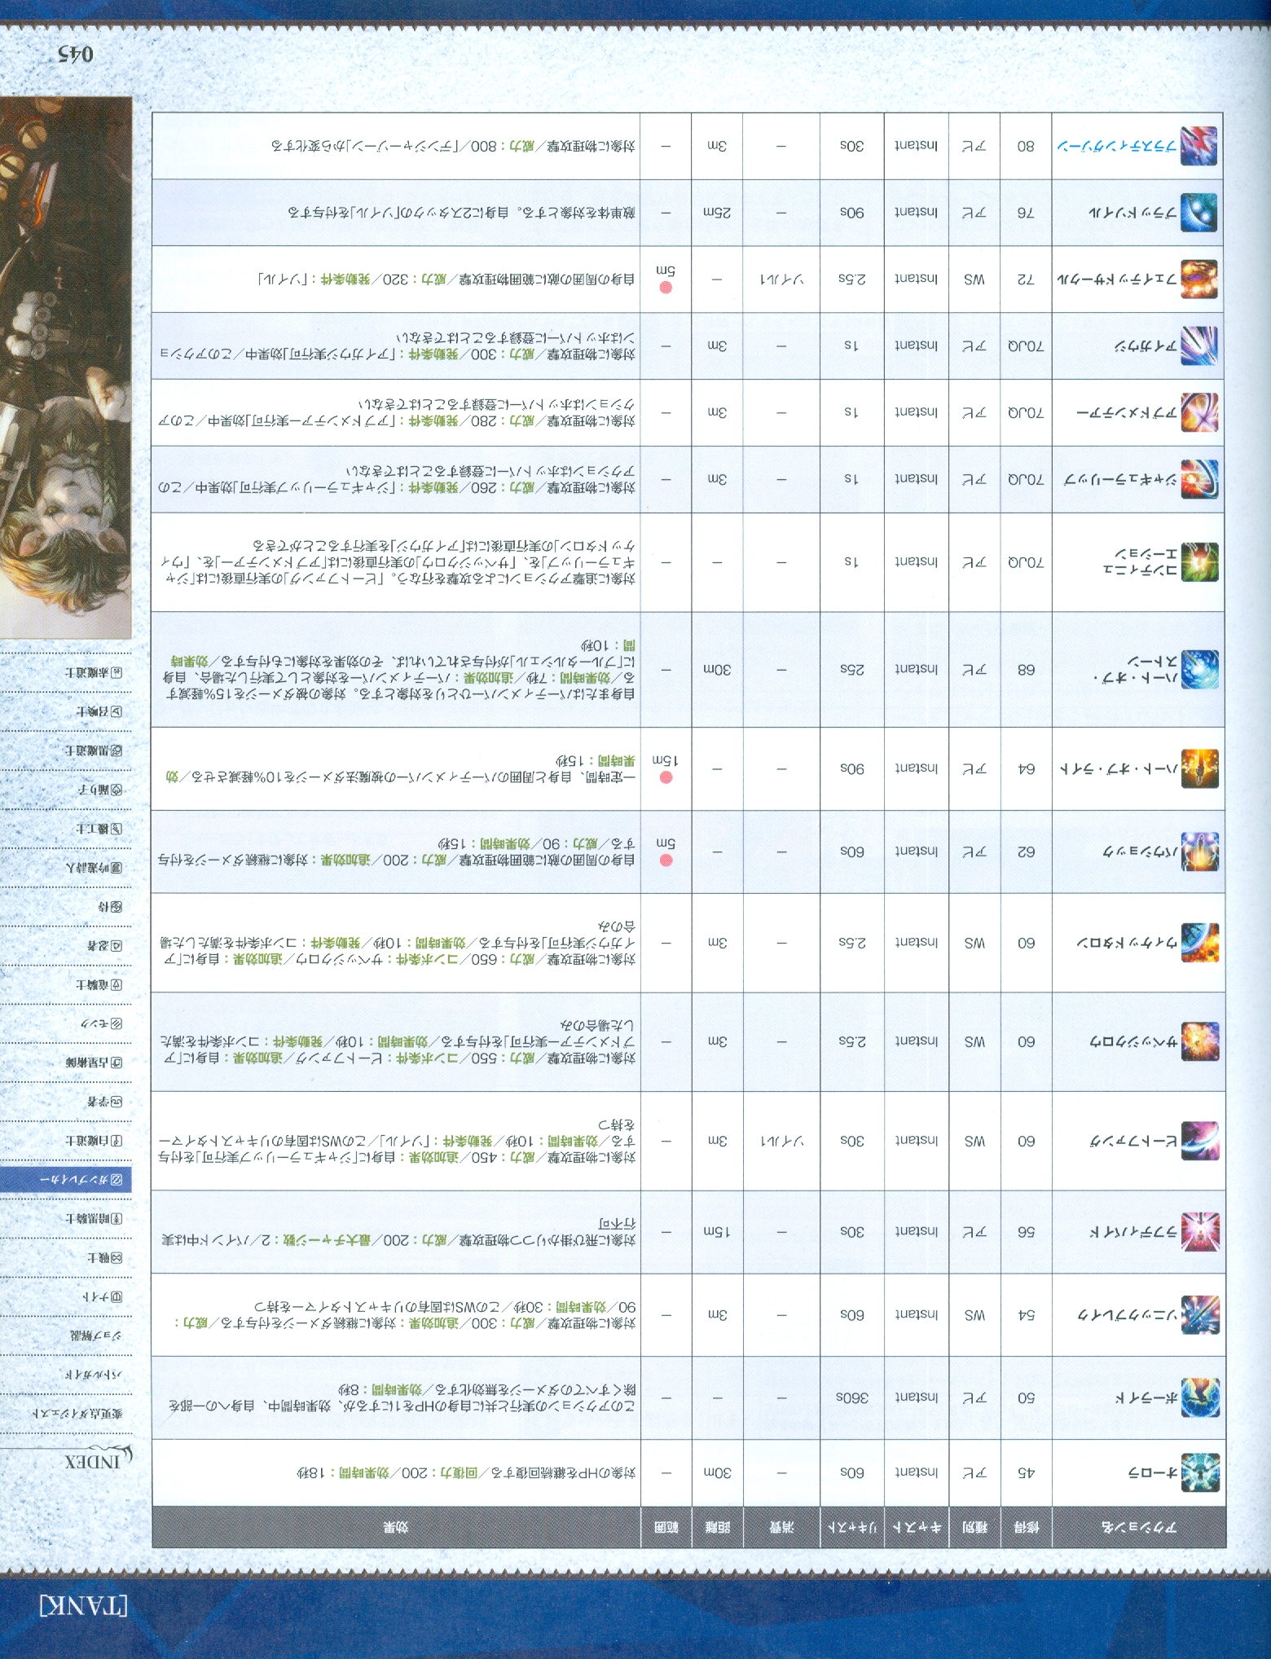1271x1659 pixels.
Task: Go to the 踊り子 index tab
Action: coord(101,789)
